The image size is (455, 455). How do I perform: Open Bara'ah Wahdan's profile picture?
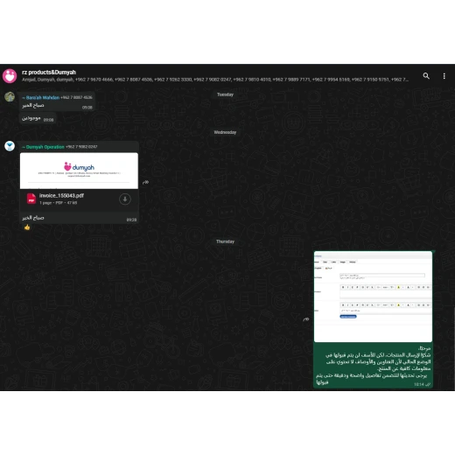point(10,96)
